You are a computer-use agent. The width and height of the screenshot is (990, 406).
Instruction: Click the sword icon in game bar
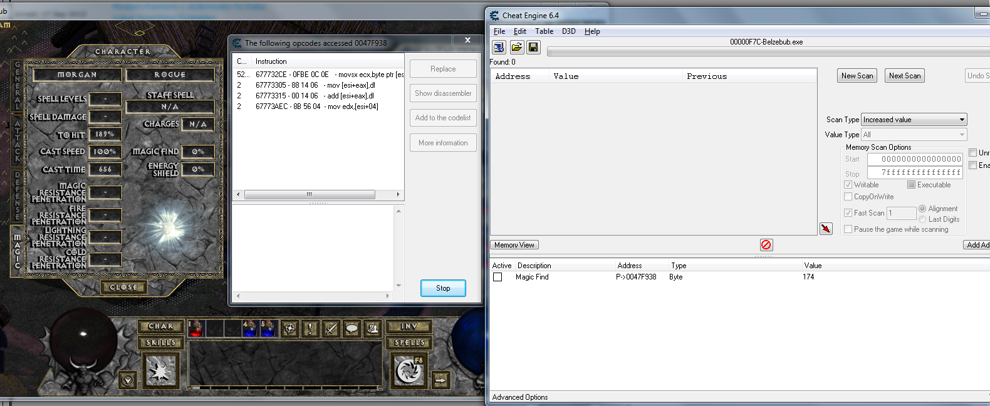(331, 328)
